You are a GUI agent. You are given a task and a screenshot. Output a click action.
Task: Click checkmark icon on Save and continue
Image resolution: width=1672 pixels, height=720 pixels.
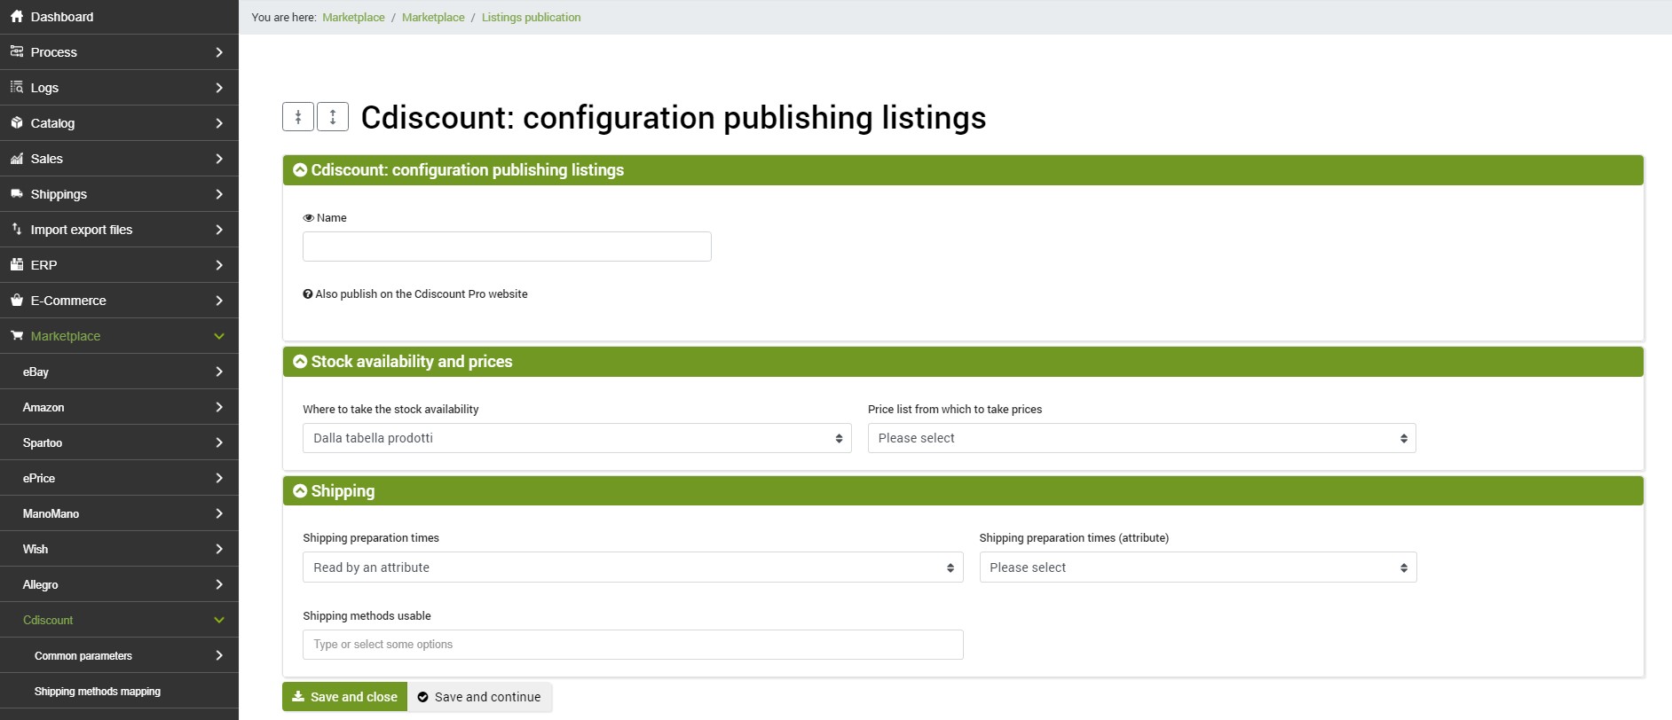(423, 697)
